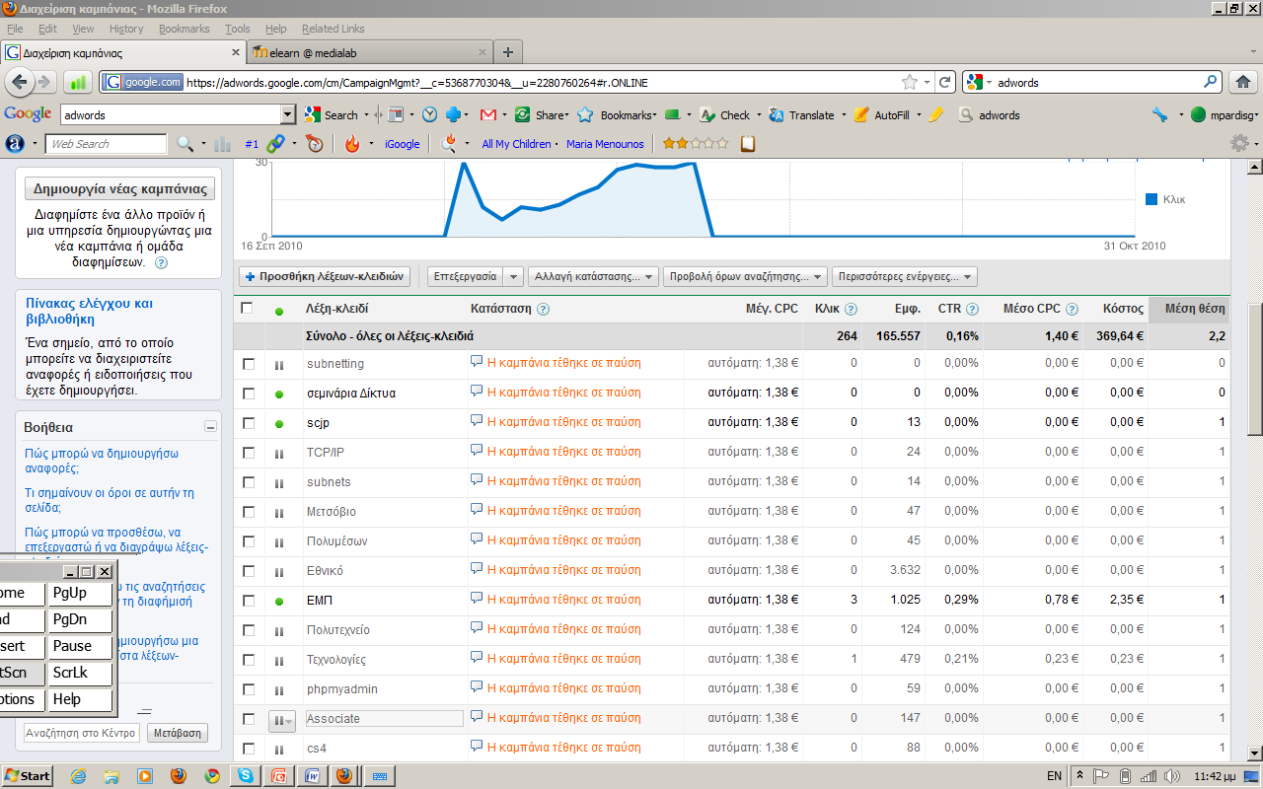Image resolution: width=1263 pixels, height=789 pixels.
Task: Open the File menu
Action: point(15,29)
